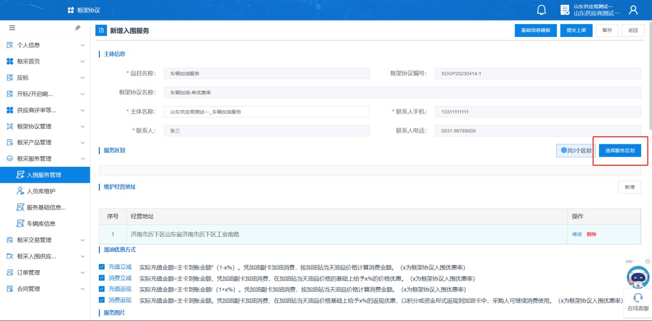
Task: Click the 暂存 button
Action: (607, 31)
